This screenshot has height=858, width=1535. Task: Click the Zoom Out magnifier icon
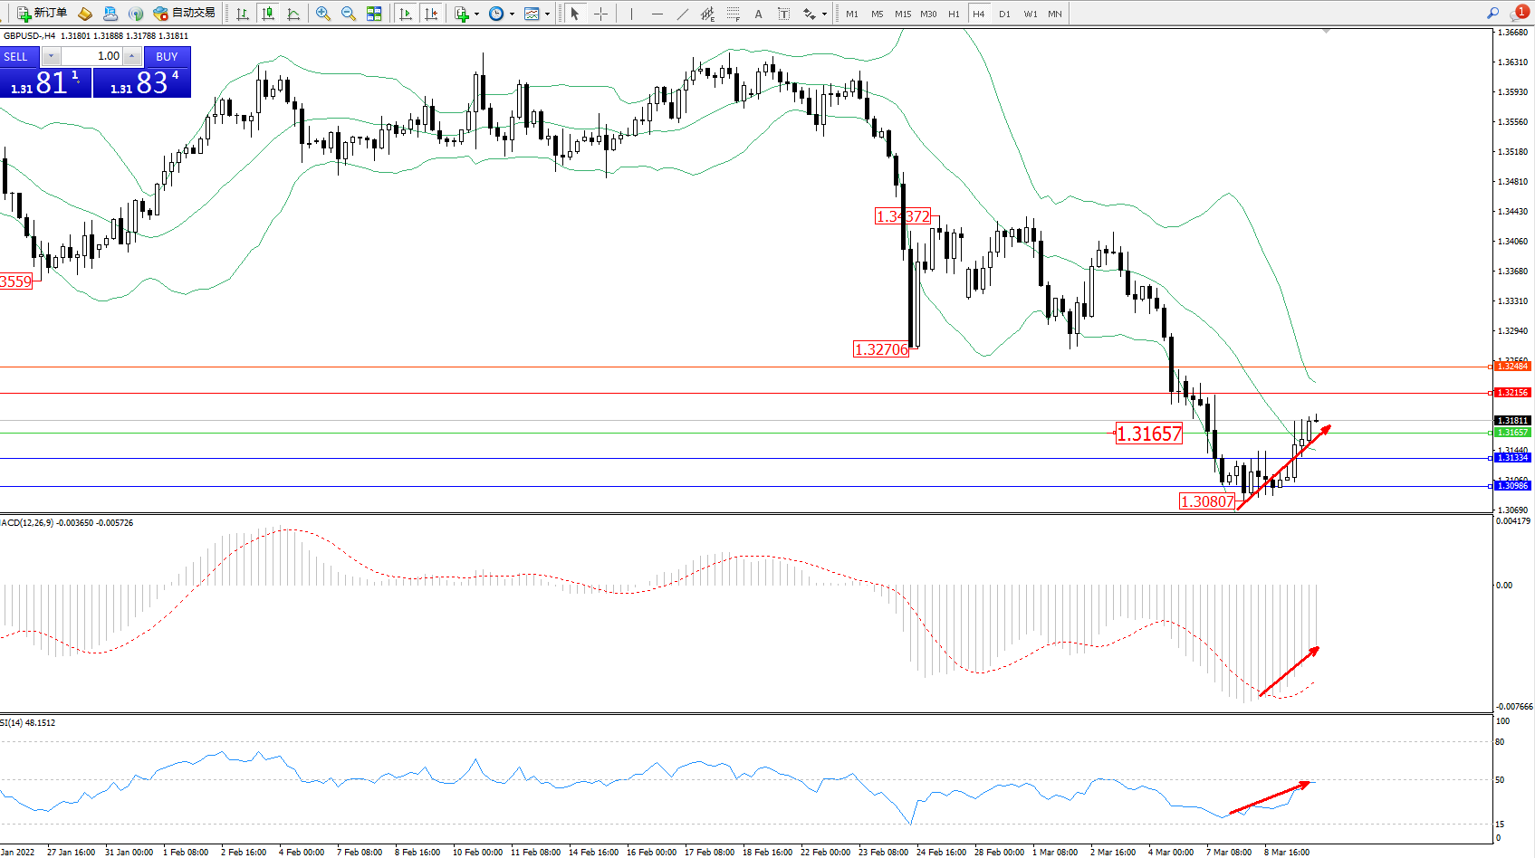point(349,14)
